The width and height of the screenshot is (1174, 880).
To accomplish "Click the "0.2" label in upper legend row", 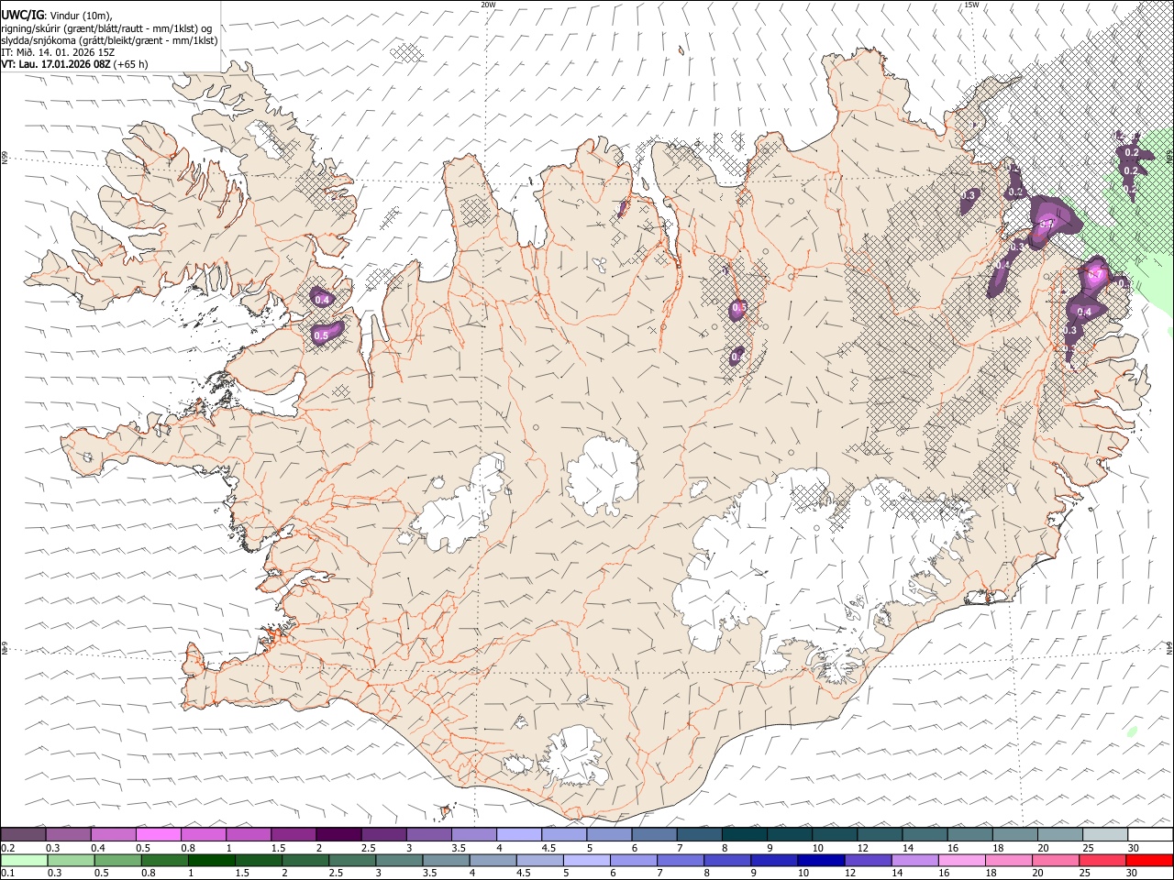I will [x=7, y=848].
